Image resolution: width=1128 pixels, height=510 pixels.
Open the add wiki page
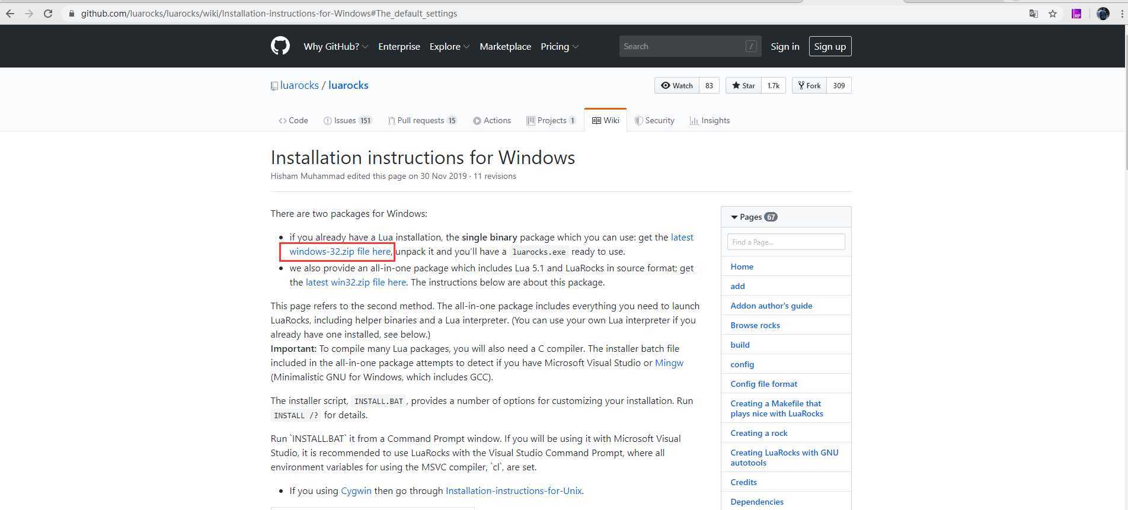pos(737,286)
